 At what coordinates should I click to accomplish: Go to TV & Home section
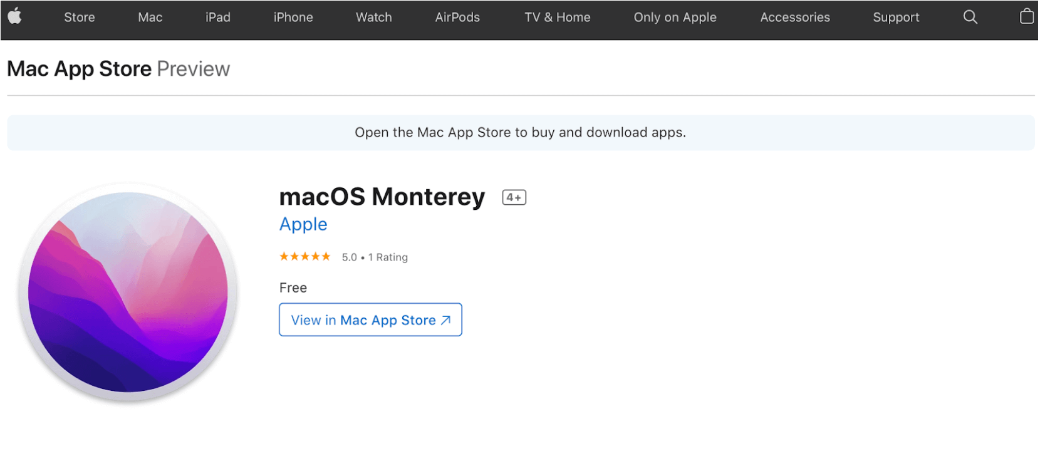[558, 18]
